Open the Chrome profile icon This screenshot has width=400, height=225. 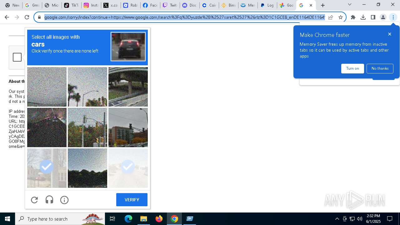[x=383, y=17]
